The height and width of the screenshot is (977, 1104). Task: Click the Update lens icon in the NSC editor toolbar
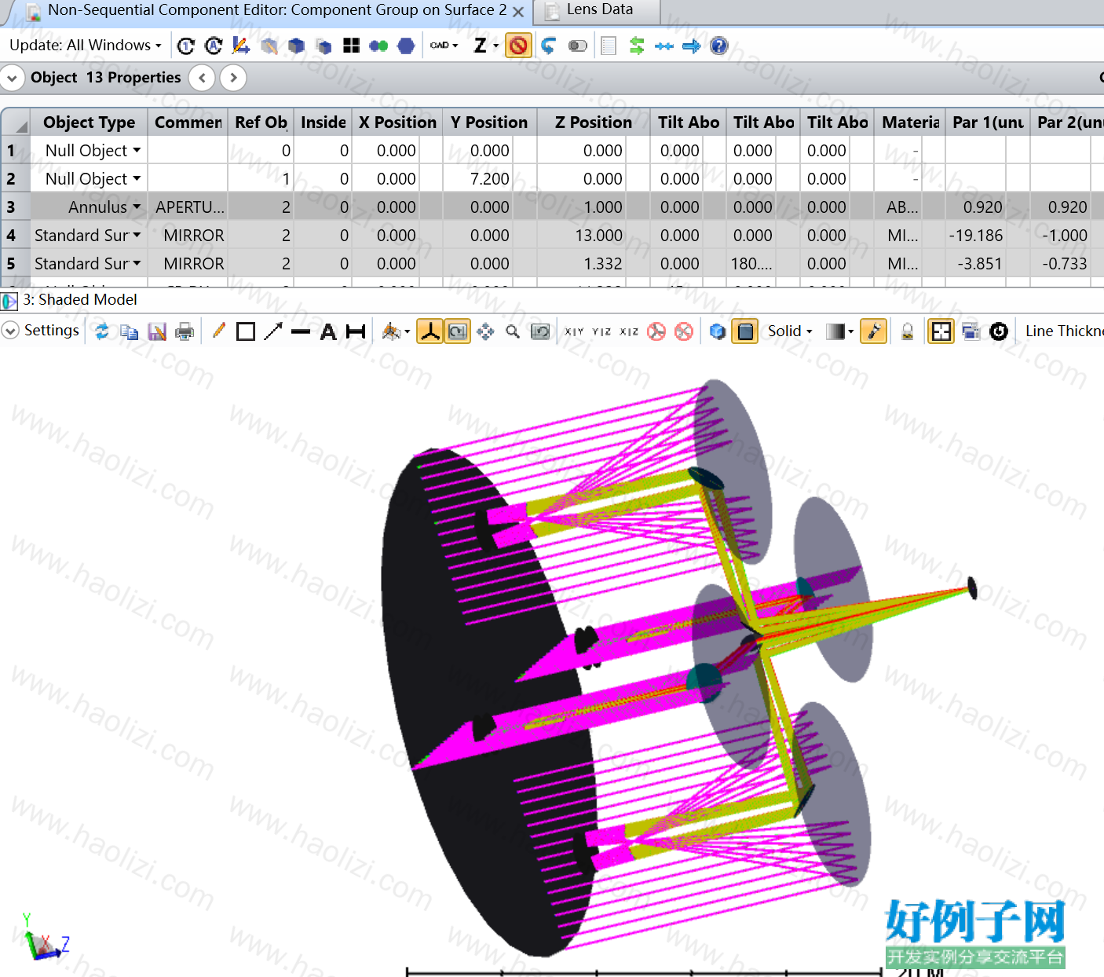click(x=186, y=46)
